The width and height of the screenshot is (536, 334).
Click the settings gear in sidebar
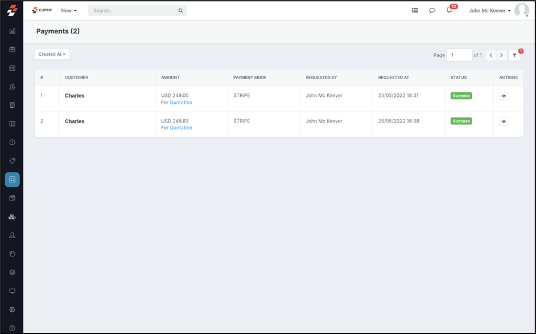point(12,309)
